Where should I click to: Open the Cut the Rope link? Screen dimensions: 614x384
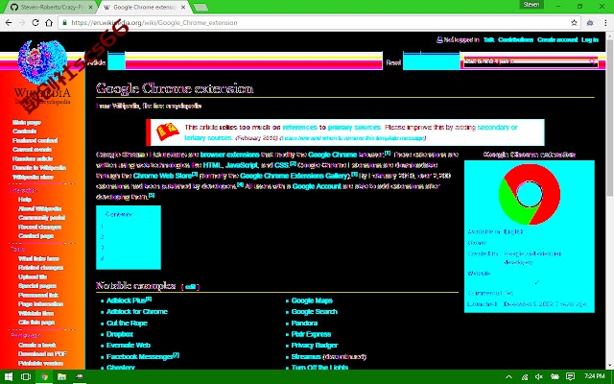[x=127, y=323]
